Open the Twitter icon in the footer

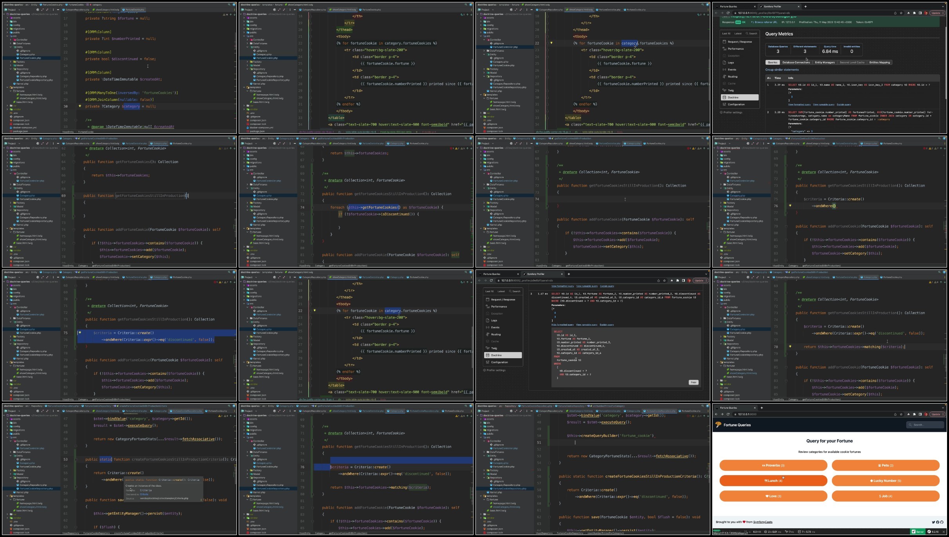[933, 522]
